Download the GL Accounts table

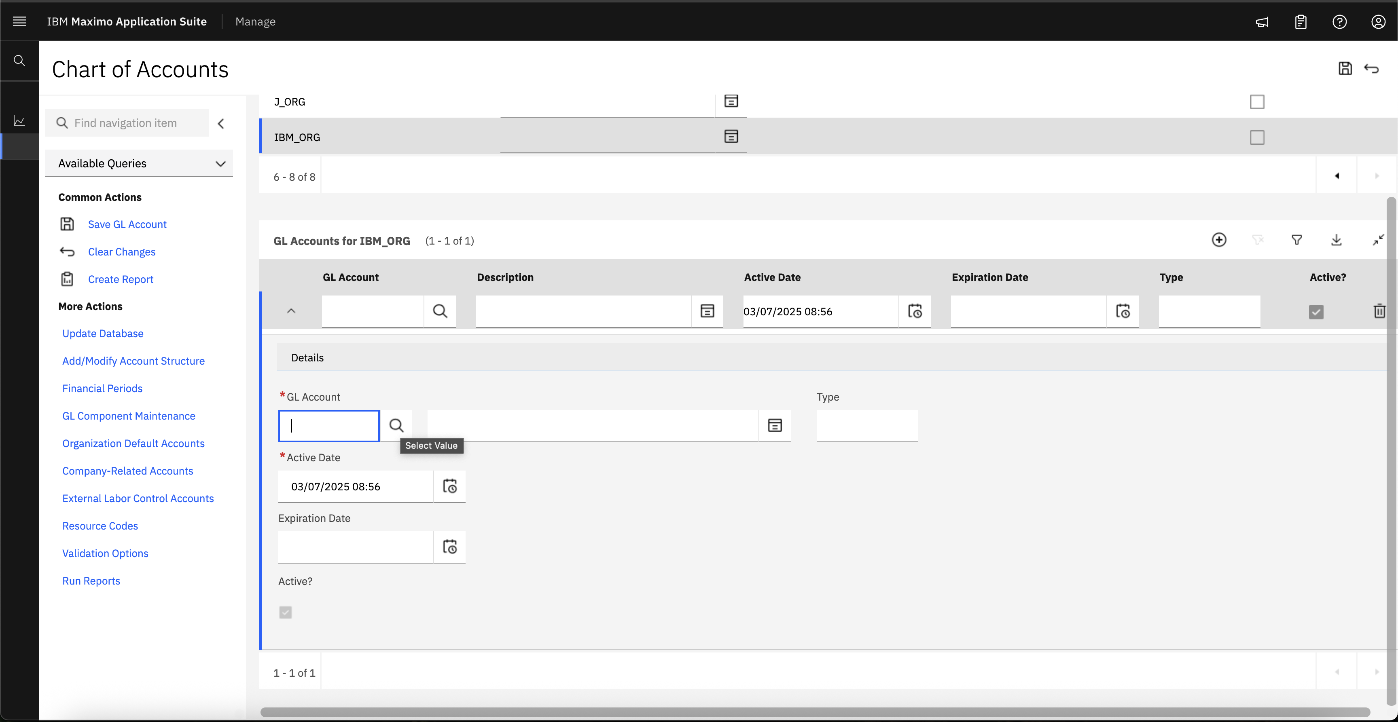coord(1336,240)
